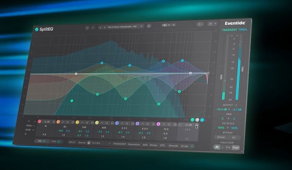This screenshot has height=170, width=292.
Task: Solo the high-pass band with its headphone icon
Action: (x=54, y=122)
